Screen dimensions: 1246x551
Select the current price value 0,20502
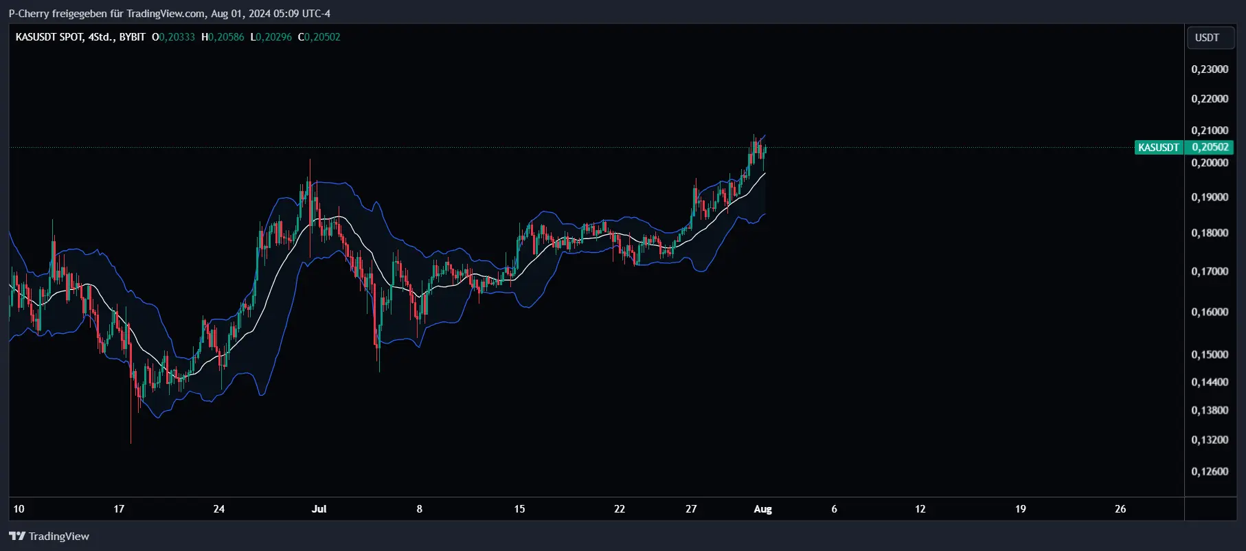pyautogui.click(x=1210, y=147)
